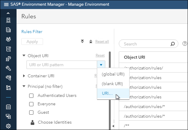Click the search magnifier icon
Screen dimensions: 188x130
point(173,44)
